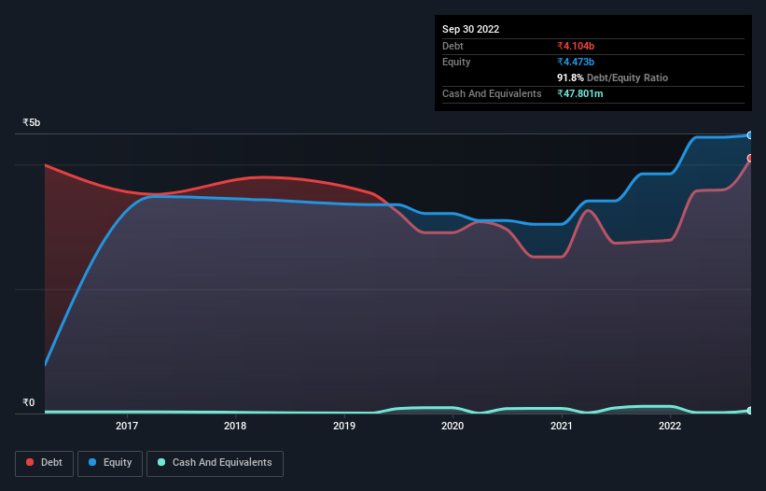
Task: Click the Sep 30 2022 tooltip date
Action: pyautogui.click(x=470, y=29)
